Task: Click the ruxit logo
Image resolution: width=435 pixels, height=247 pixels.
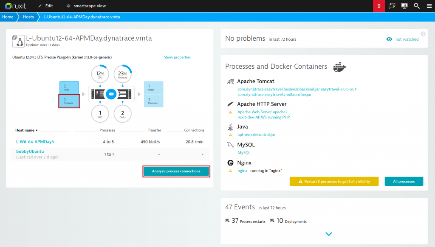Action: 15,6
